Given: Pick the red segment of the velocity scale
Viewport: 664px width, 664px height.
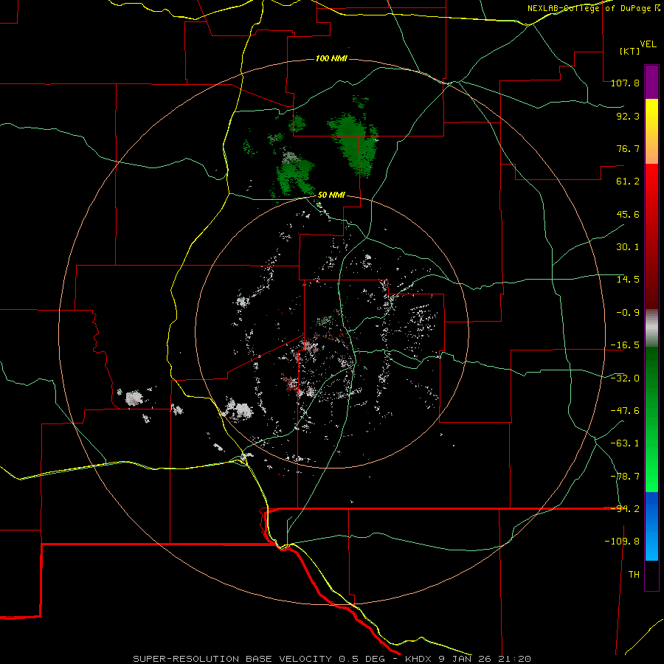Looking at the screenshot, I should [651, 236].
